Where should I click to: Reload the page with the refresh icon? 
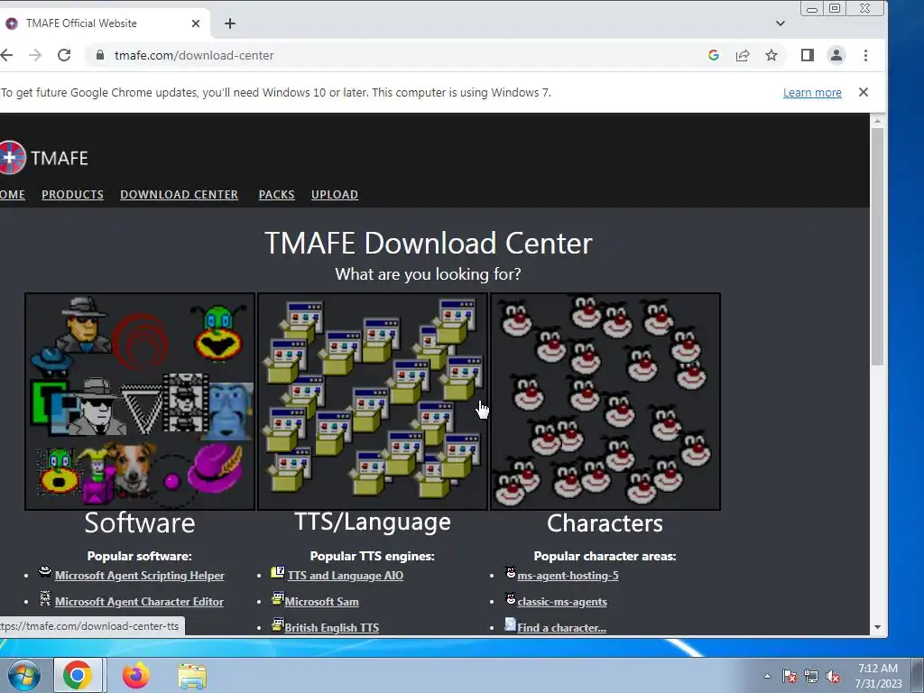64,55
